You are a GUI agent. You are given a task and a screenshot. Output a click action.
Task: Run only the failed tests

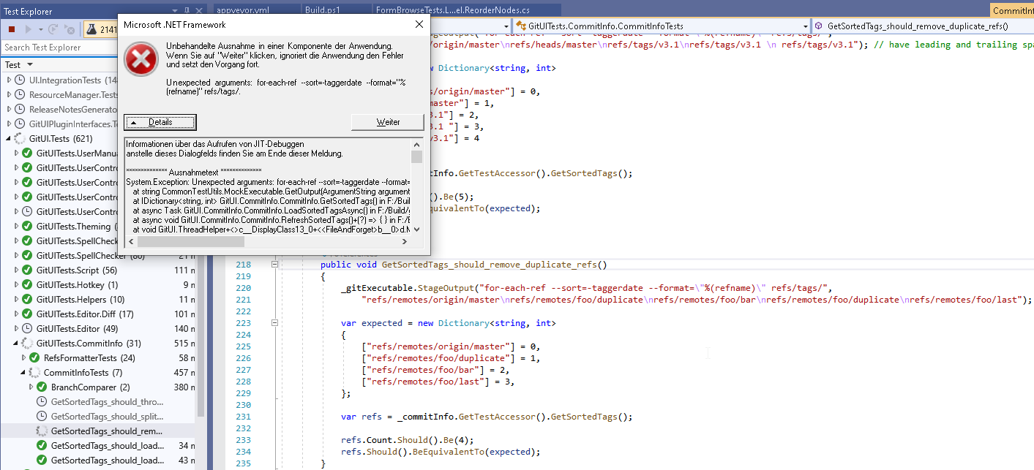click(68, 30)
